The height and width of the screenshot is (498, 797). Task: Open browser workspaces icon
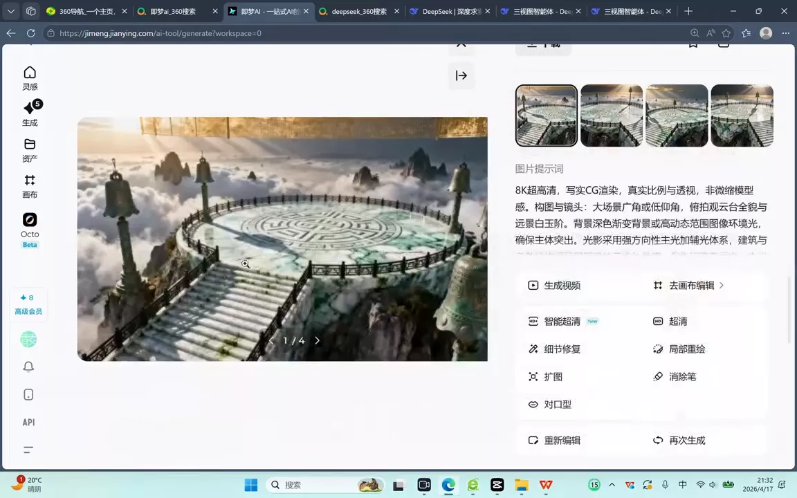(x=30, y=11)
